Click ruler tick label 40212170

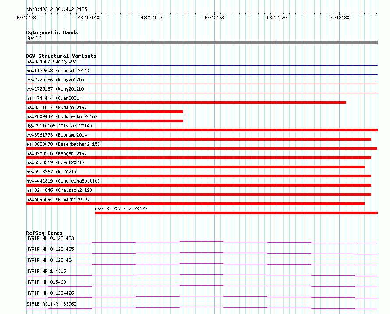click(x=276, y=18)
